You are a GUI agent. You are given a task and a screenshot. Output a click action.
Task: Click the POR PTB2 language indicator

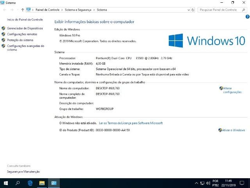[x=215, y=183]
